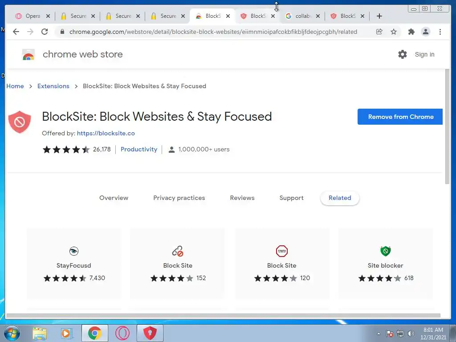Click the 1,000,000+ users text
Viewport: 456px width, 342px height.
204,149
